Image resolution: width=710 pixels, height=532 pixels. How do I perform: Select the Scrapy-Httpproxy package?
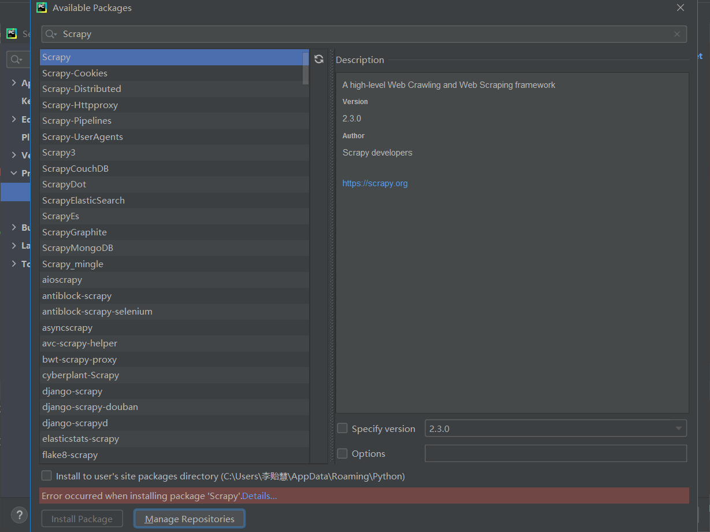(x=174, y=105)
